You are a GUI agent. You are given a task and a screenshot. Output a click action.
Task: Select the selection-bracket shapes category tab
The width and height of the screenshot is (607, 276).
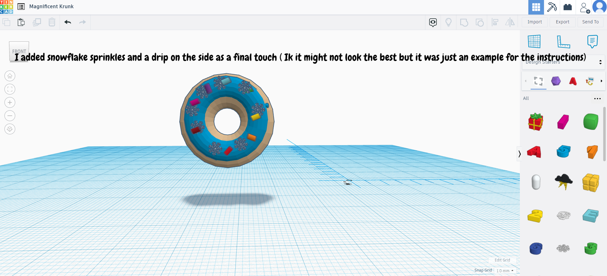(x=539, y=81)
